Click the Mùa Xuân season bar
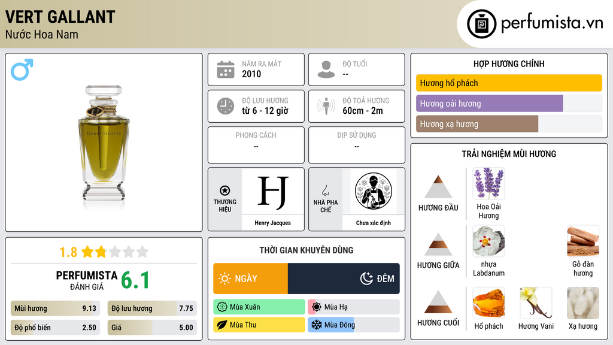The width and height of the screenshot is (613, 345). [259, 307]
